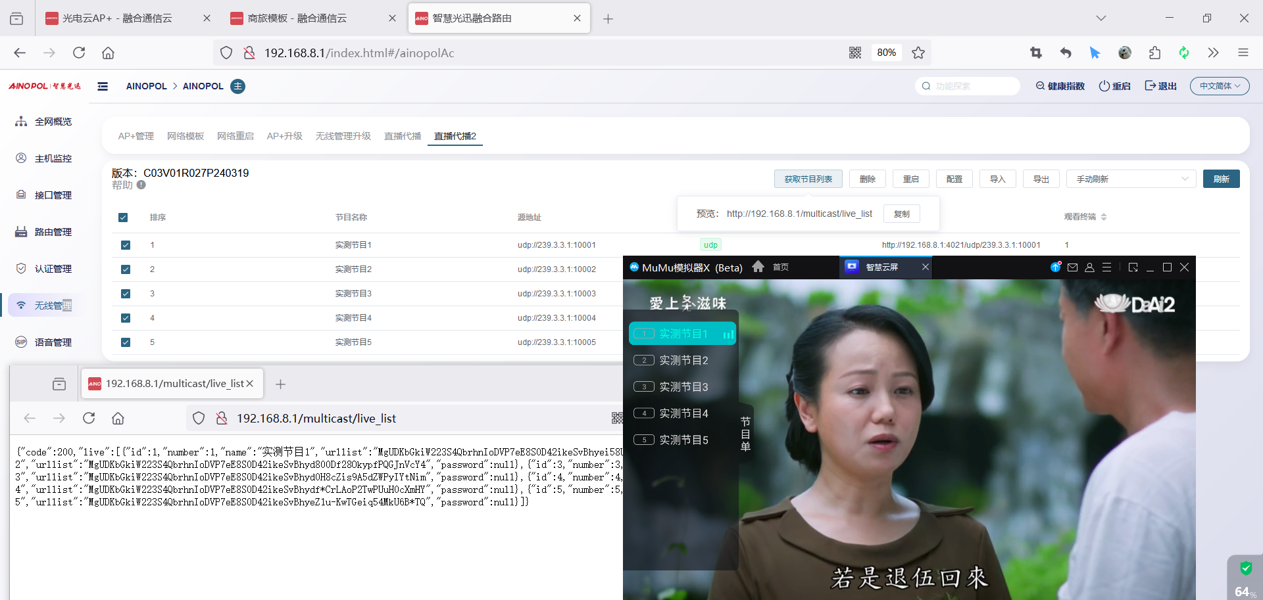1263x600 pixels.
Task: Collapse the AINOPOL sidebar menu
Action: [103, 86]
